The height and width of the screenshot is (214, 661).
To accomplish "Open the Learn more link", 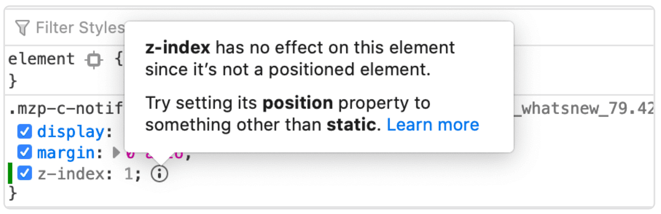I will (433, 125).
